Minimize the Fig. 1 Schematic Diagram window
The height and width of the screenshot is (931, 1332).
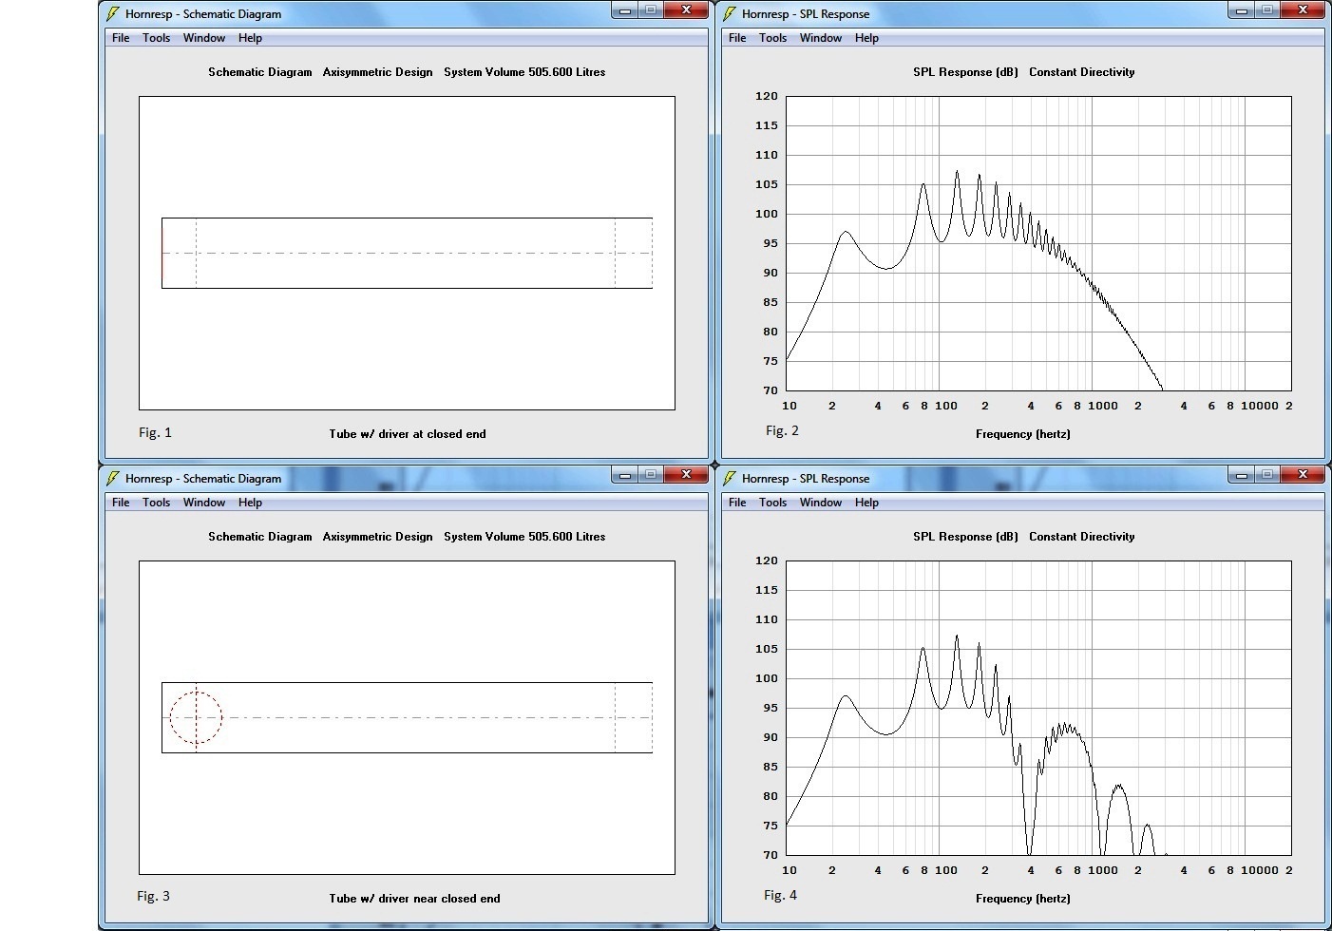click(x=624, y=10)
